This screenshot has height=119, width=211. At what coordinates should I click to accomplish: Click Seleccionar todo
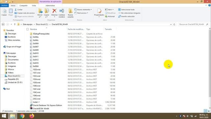[x=126, y=10]
